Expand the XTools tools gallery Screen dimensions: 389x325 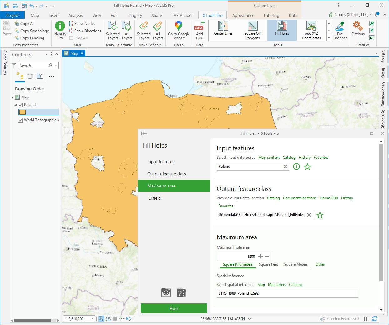tap(329, 37)
